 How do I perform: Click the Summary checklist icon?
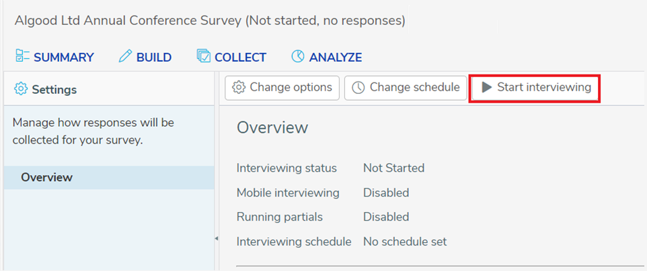click(x=22, y=56)
